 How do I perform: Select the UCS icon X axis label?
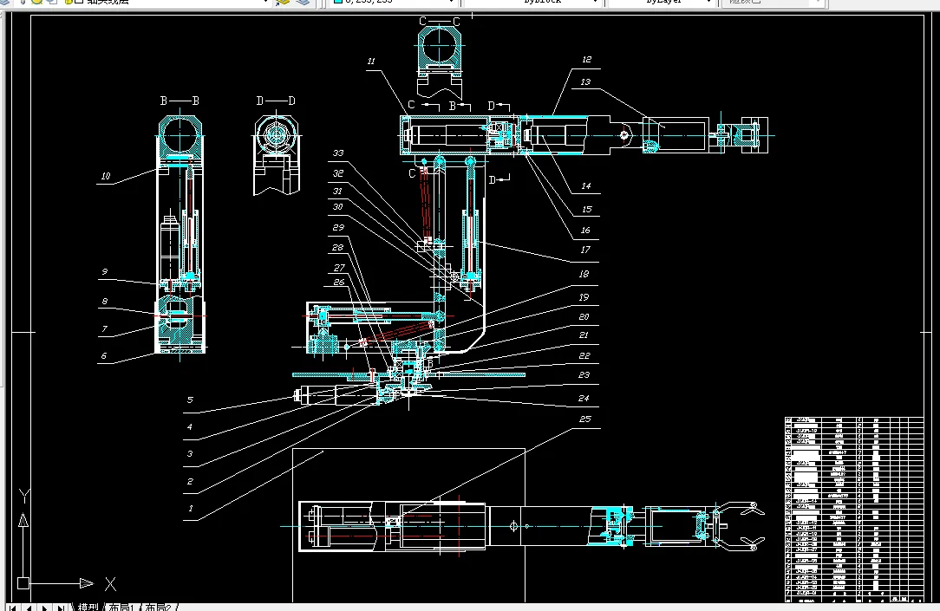tap(110, 584)
